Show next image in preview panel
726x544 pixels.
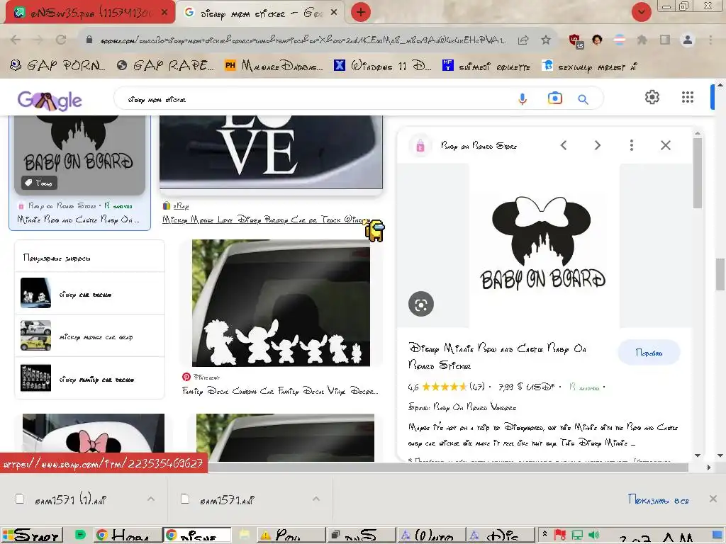[597, 145]
